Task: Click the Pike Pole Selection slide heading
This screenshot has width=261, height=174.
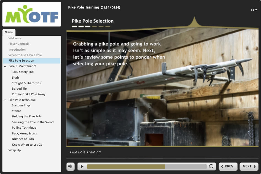Action: tap(93, 21)
